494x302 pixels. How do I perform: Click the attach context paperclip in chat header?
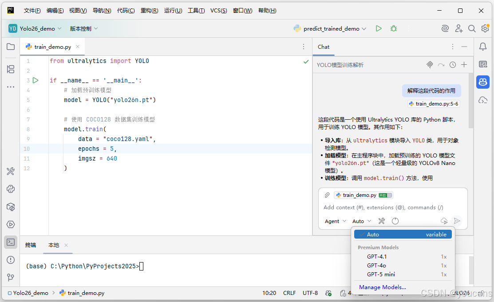pyautogui.click(x=429, y=65)
